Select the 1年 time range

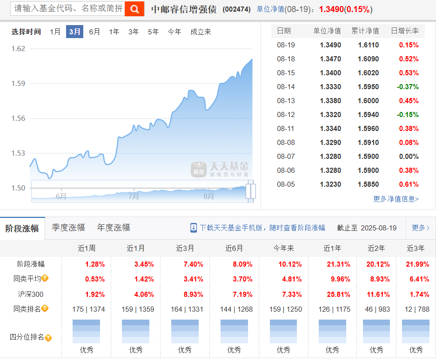[x=114, y=32]
